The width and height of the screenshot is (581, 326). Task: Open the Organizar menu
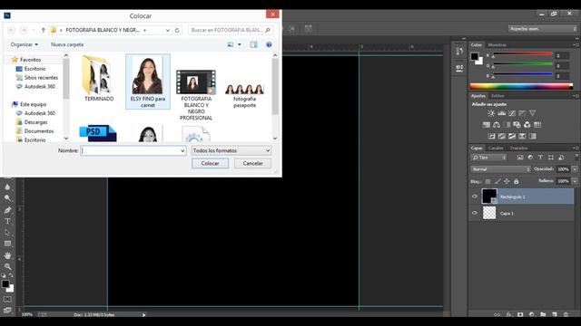25,44
